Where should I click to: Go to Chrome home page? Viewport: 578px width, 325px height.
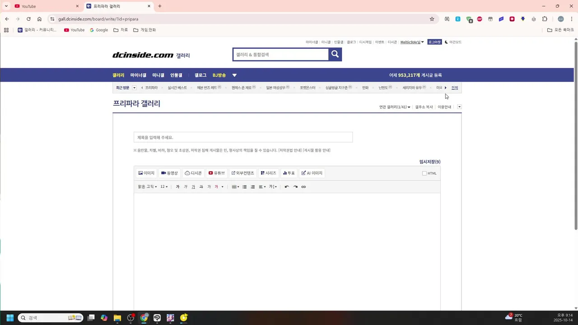[39, 19]
